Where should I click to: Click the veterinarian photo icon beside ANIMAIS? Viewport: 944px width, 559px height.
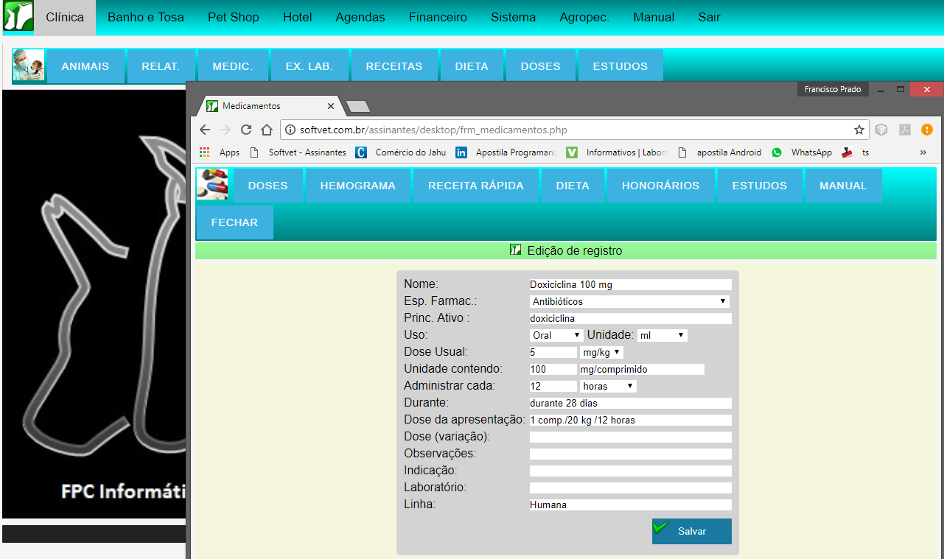click(29, 66)
